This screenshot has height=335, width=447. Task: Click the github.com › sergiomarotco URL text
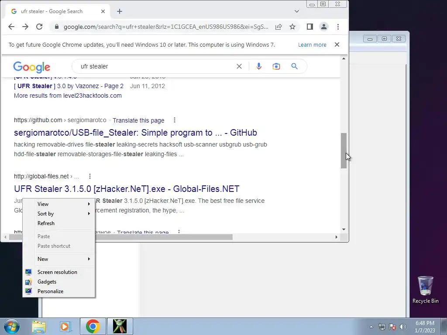click(x=60, y=120)
